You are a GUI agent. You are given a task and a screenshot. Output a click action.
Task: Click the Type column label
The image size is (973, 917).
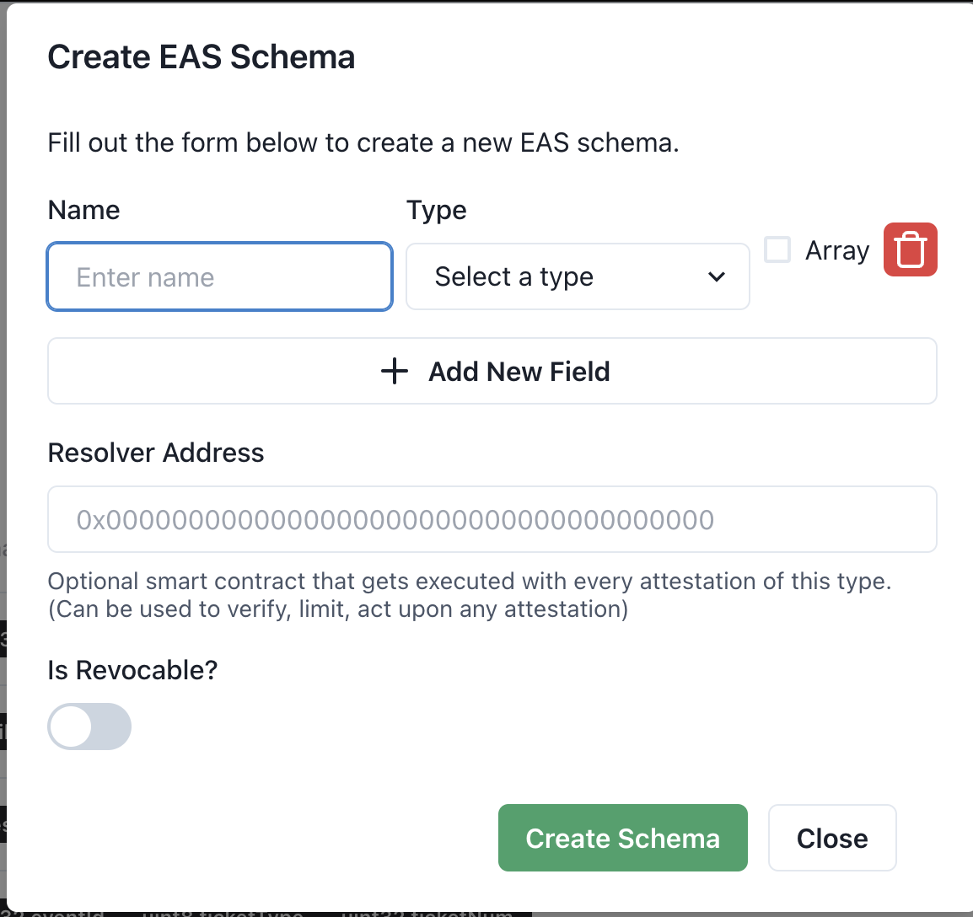(x=437, y=210)
